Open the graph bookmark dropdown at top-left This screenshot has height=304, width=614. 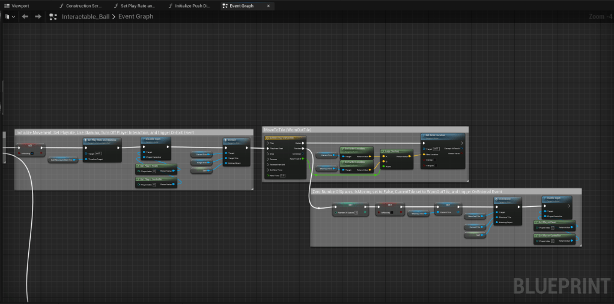pos(10,17)
